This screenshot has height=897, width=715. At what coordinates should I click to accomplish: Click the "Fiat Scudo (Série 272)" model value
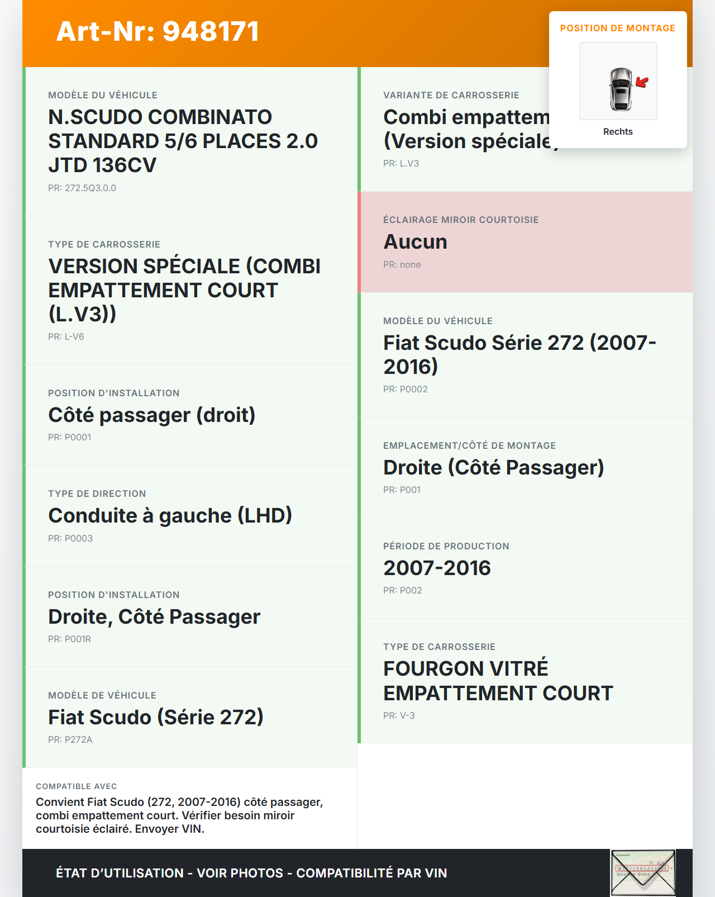(155, 718)
